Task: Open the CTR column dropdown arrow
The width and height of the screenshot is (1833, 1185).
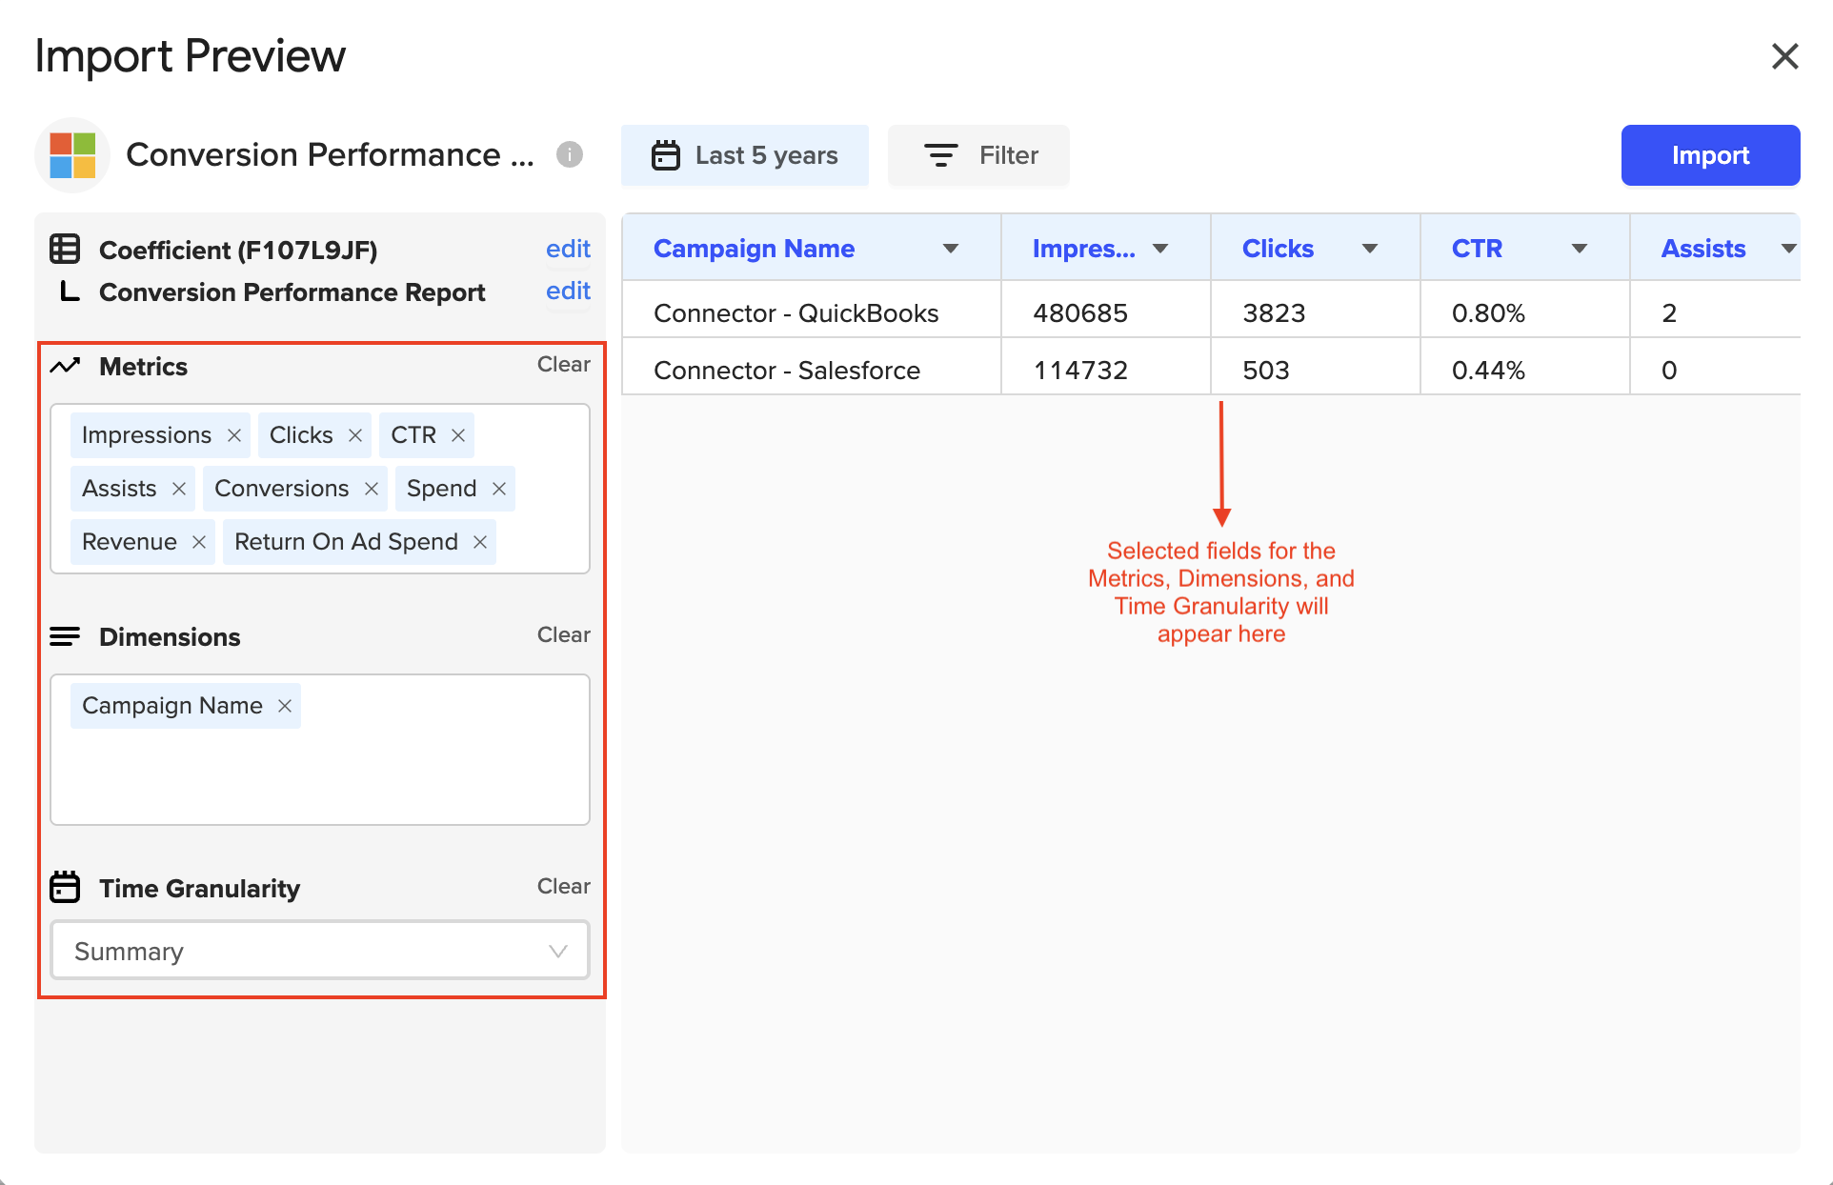Action: click(1579, 249)
